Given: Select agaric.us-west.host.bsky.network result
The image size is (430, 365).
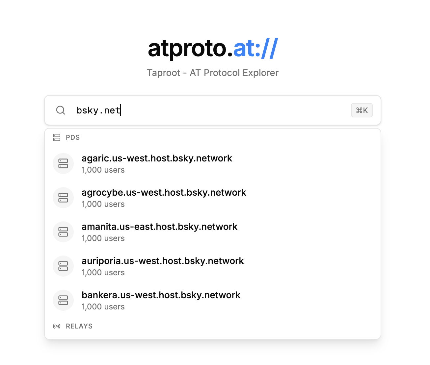Looking at the screenshot, I should [157, 158].
